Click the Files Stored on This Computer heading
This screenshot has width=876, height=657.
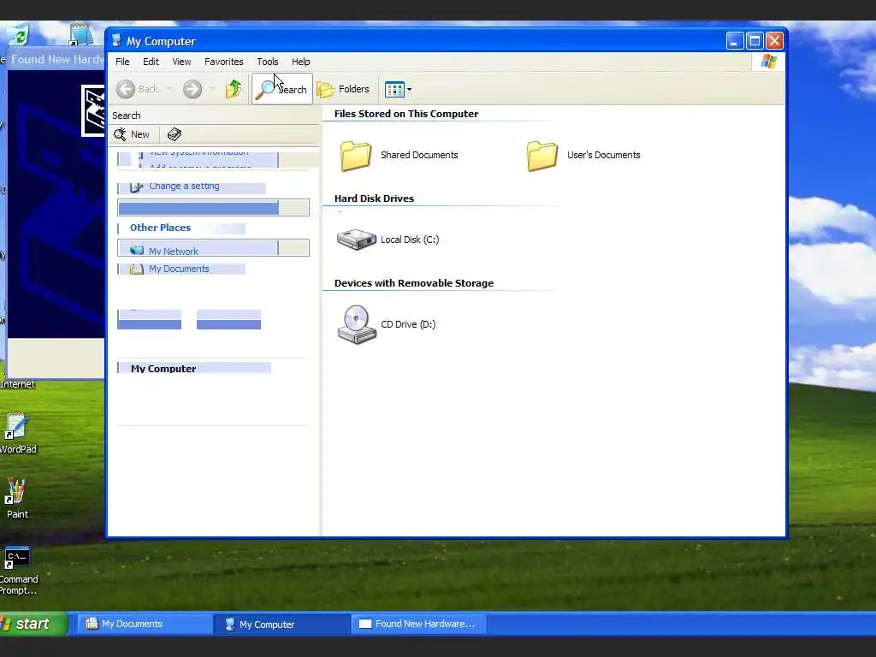(x=406, y=114)
